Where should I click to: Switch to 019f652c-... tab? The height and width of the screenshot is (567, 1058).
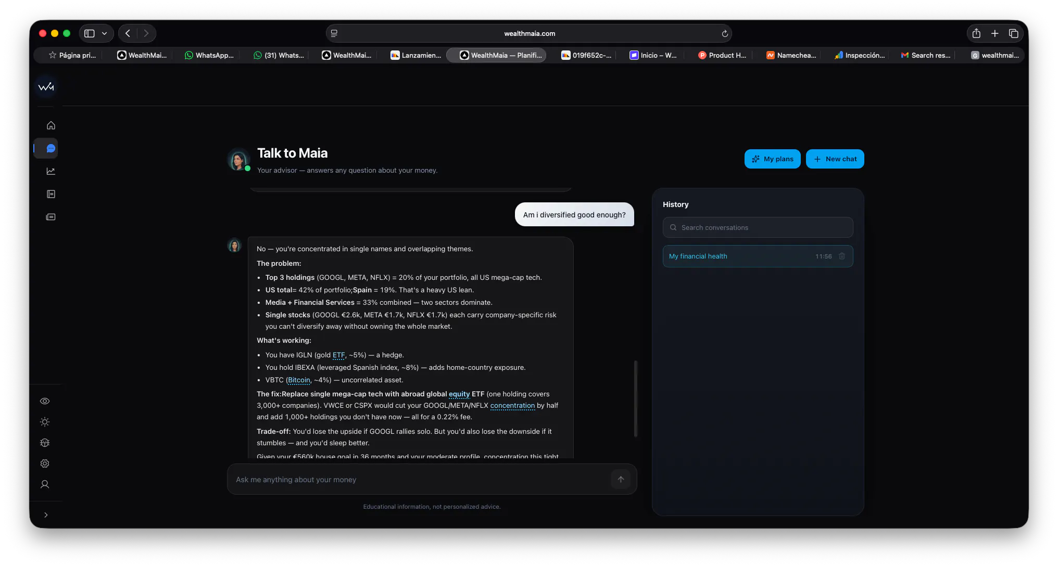586,55
